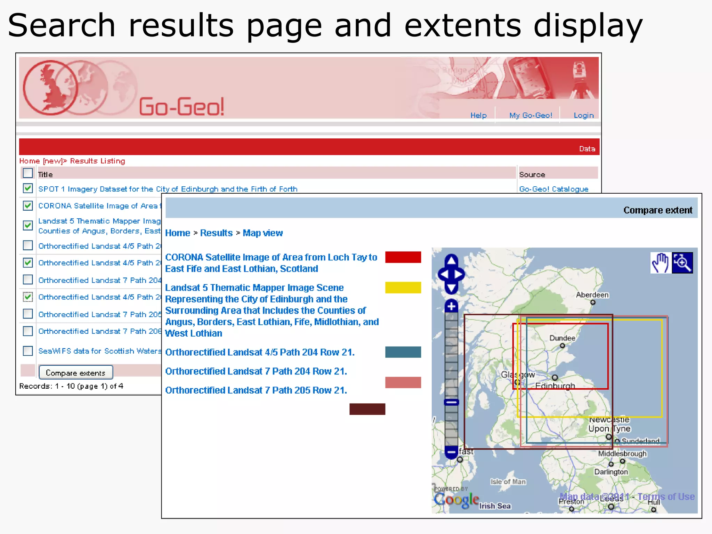
Task: Go to Home [new] breadcrumb in results listing
Action: coord(41,161)
